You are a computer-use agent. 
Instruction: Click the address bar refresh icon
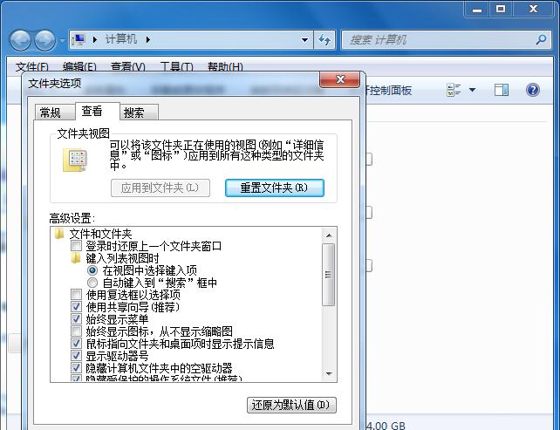(324, 40)
